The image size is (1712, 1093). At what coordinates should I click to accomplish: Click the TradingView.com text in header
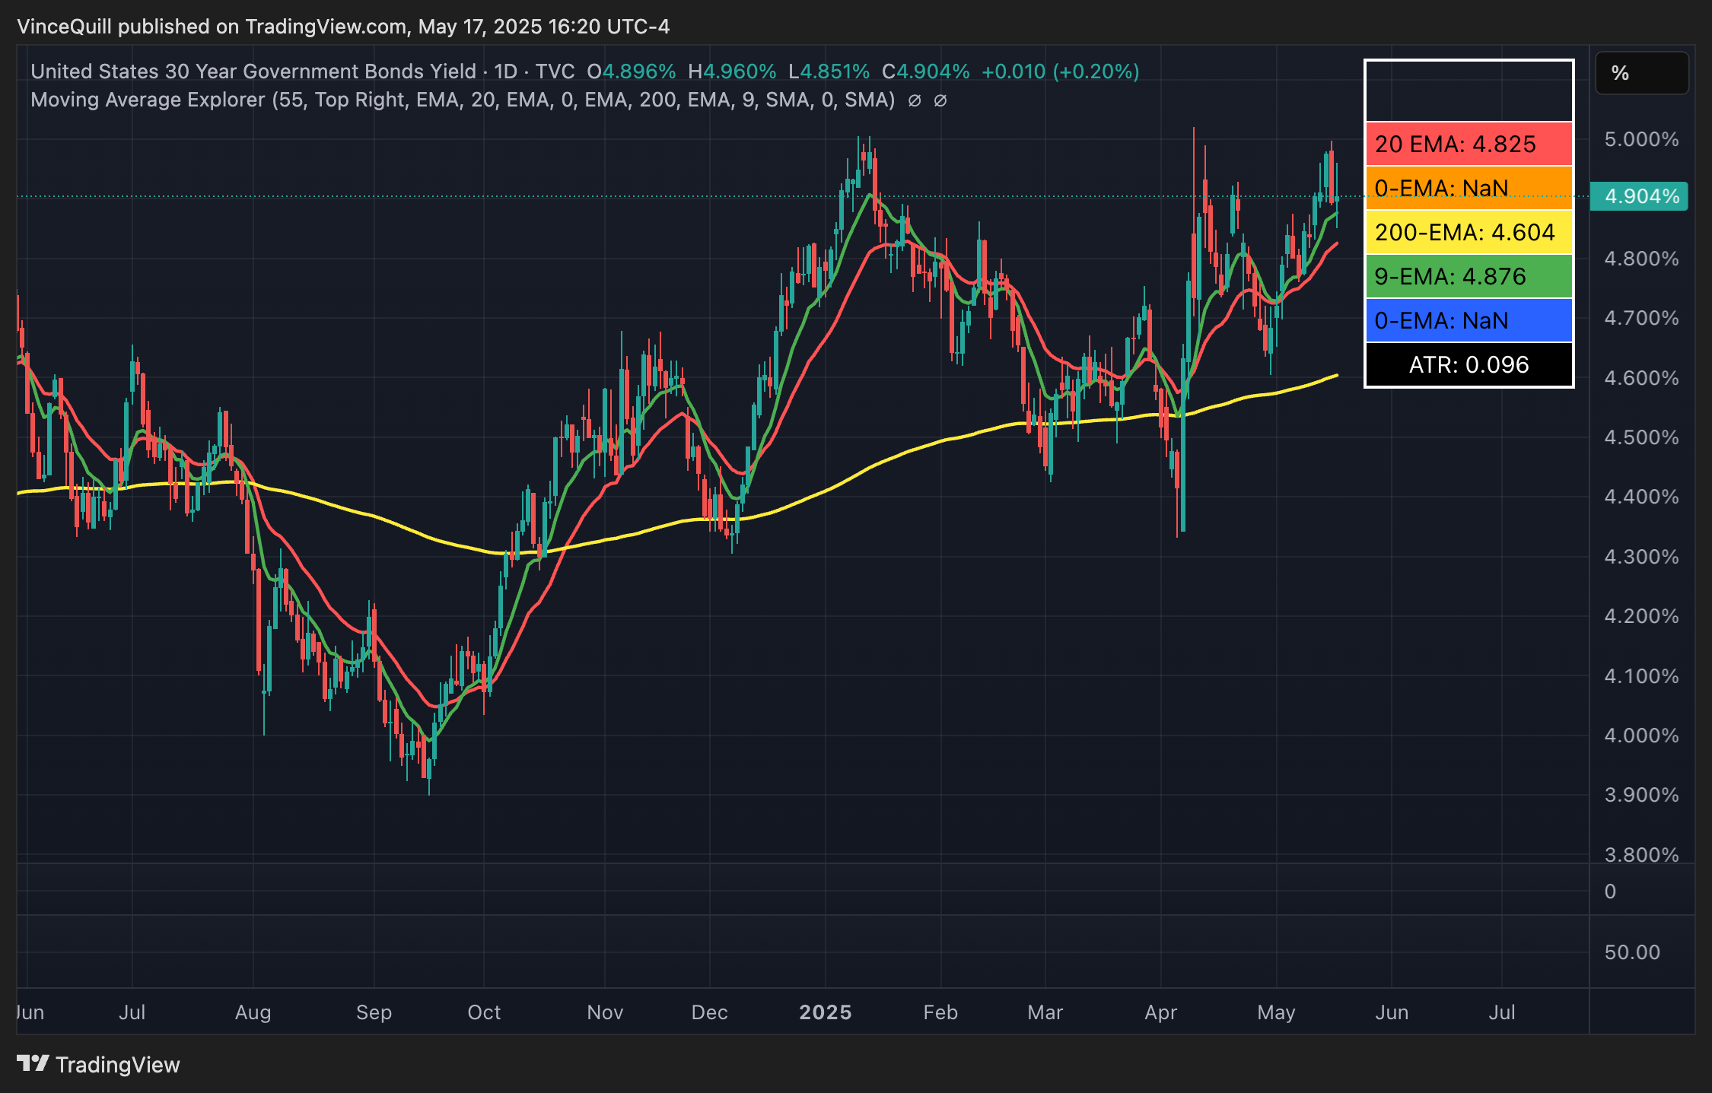pyautogui.click(x=326, y=27)
